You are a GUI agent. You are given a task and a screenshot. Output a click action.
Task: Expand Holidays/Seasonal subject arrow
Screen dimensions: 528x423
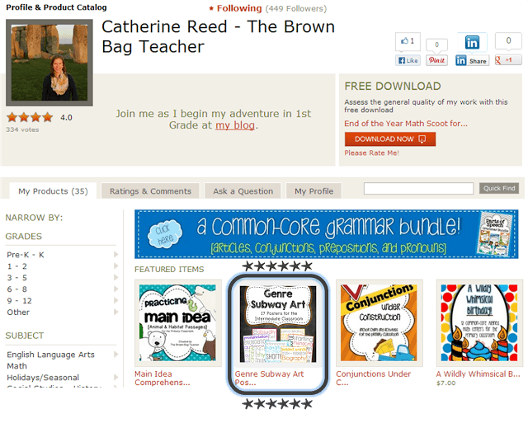115,377
